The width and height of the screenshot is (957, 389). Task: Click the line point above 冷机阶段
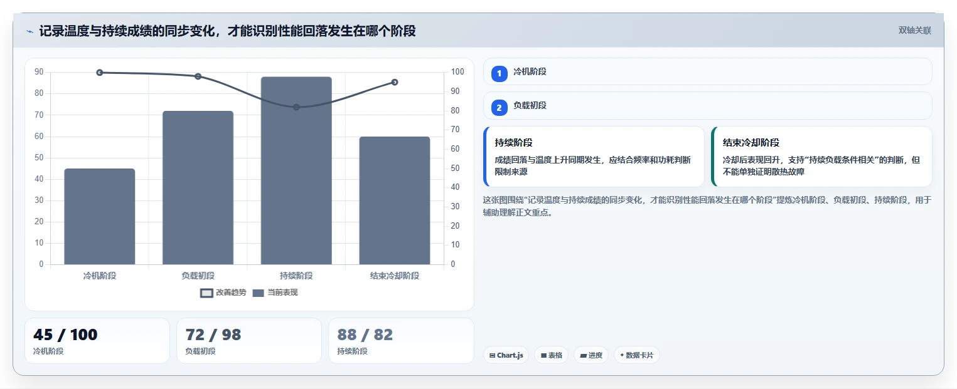coord(100,73)
